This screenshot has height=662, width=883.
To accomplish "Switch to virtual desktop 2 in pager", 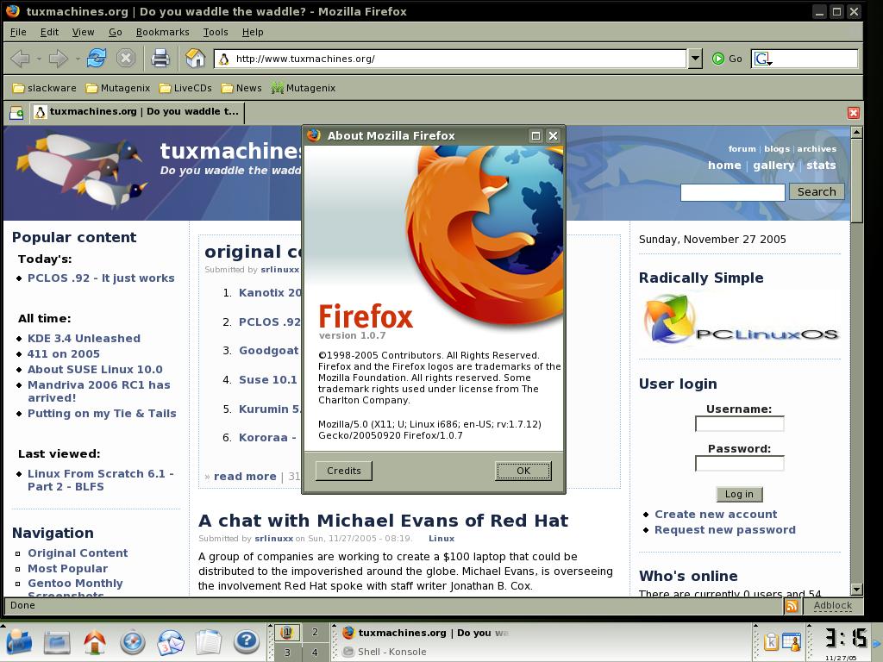I will [315, 632].
